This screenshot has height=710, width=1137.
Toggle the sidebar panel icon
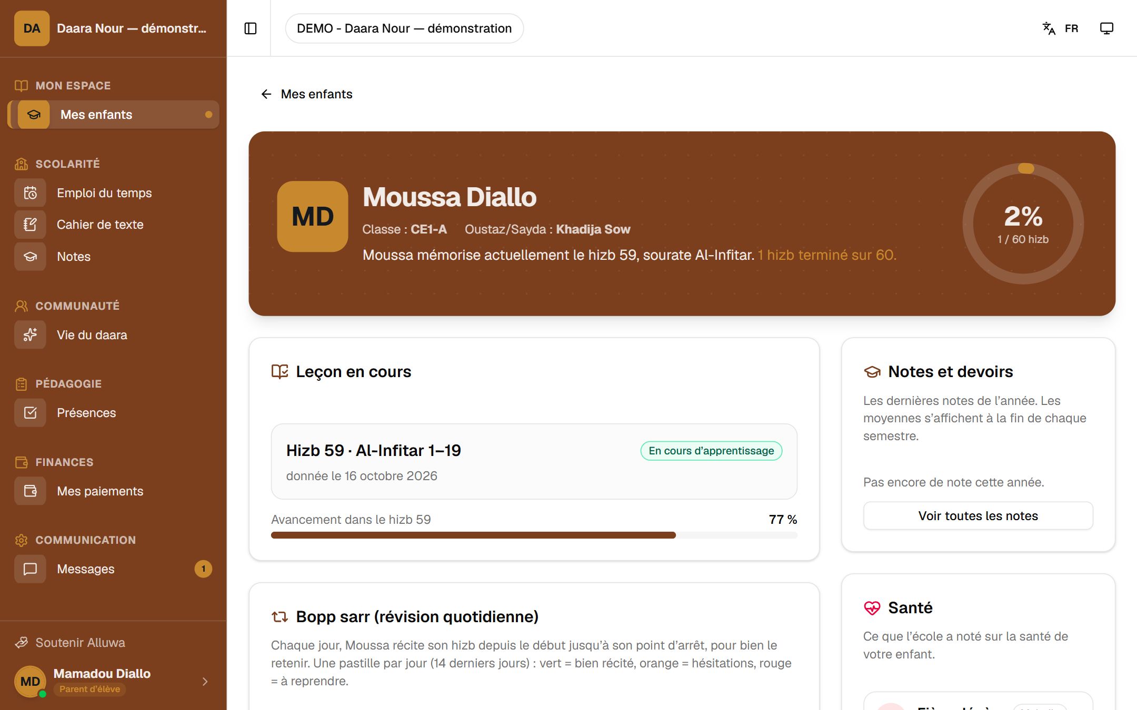[x=251, y=28]
